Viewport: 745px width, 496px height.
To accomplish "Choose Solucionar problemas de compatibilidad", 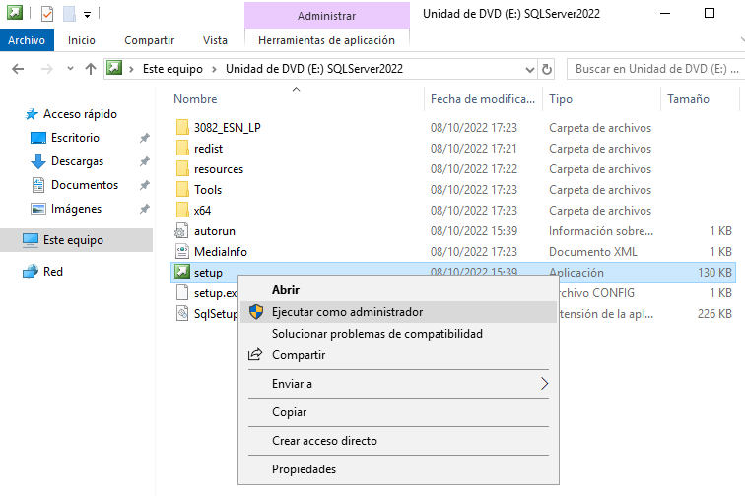I will click(398, 334).
